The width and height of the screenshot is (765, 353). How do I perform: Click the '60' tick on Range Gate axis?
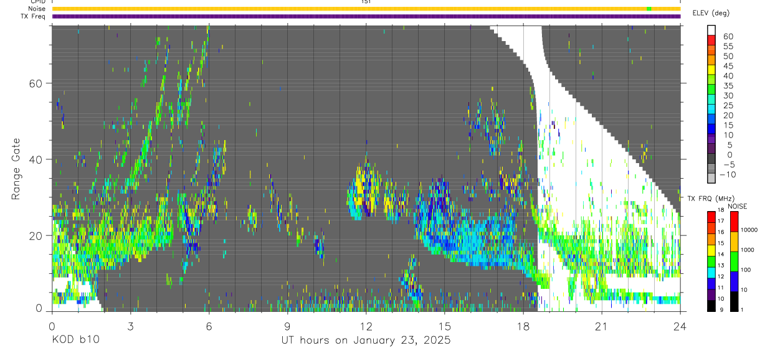tap(36, 83)
